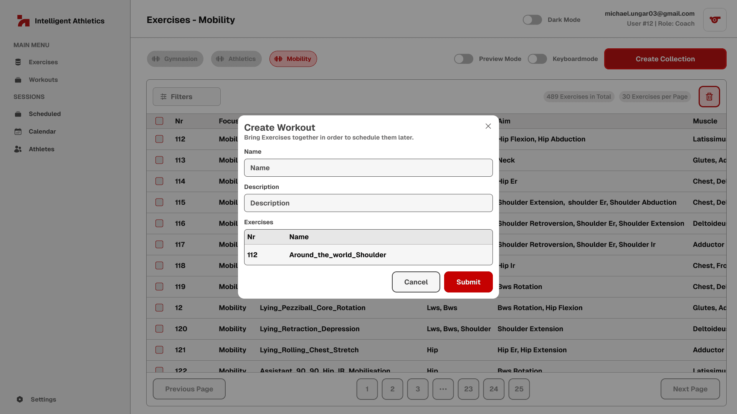This screenshot has height=414, width=737.
Task: Expand the pagination ellipsis pages
Action: [x=443, y=389]
